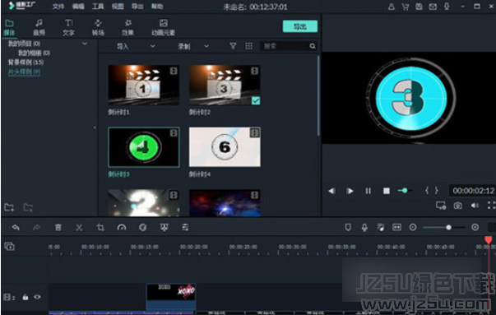This screenshot has width=496, height=315.
Task: Mute preview with volume speaker icon
Action: pos(475,206)
